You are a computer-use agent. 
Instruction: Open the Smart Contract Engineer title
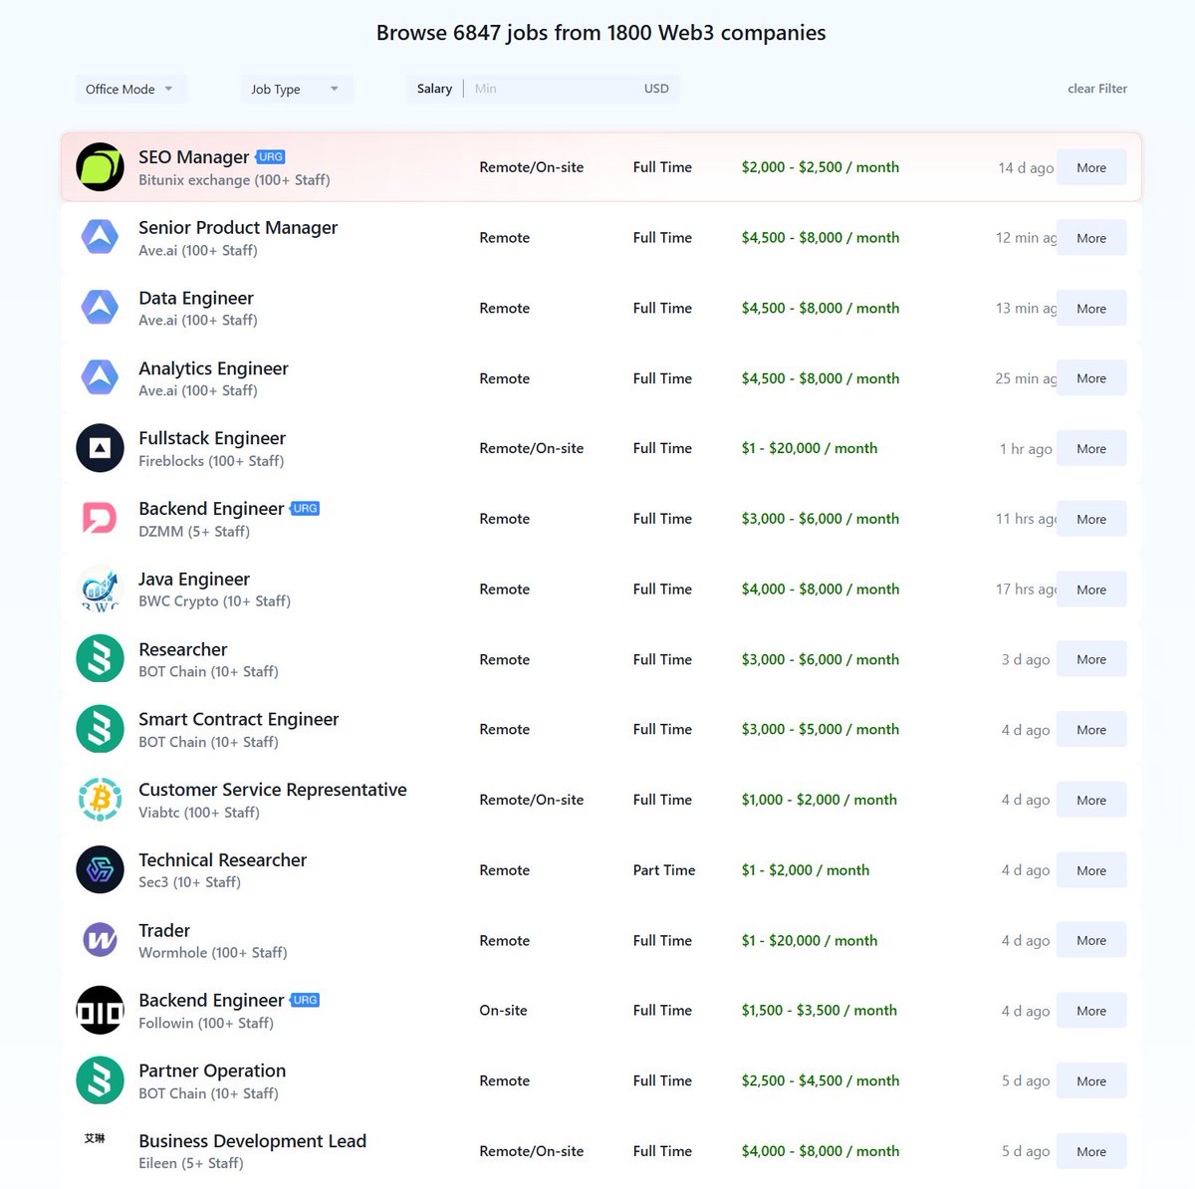pos(239,719)
